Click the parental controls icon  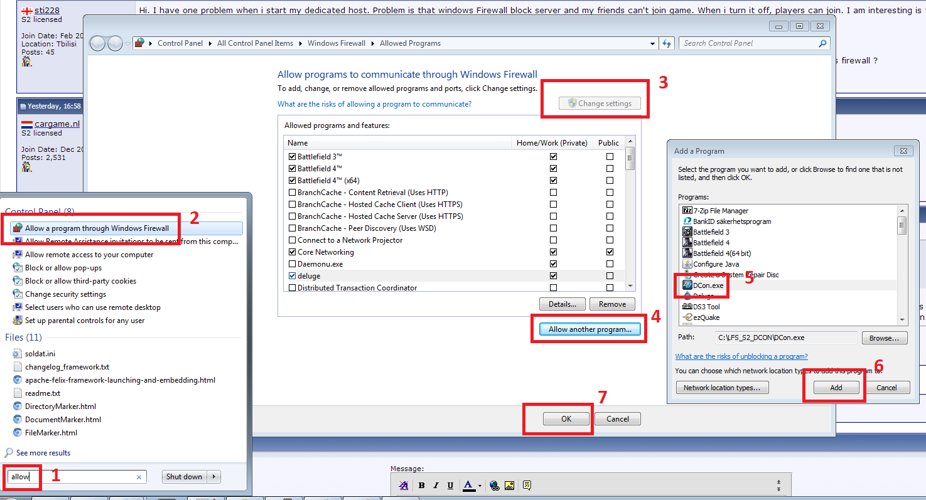click(18, 321)
